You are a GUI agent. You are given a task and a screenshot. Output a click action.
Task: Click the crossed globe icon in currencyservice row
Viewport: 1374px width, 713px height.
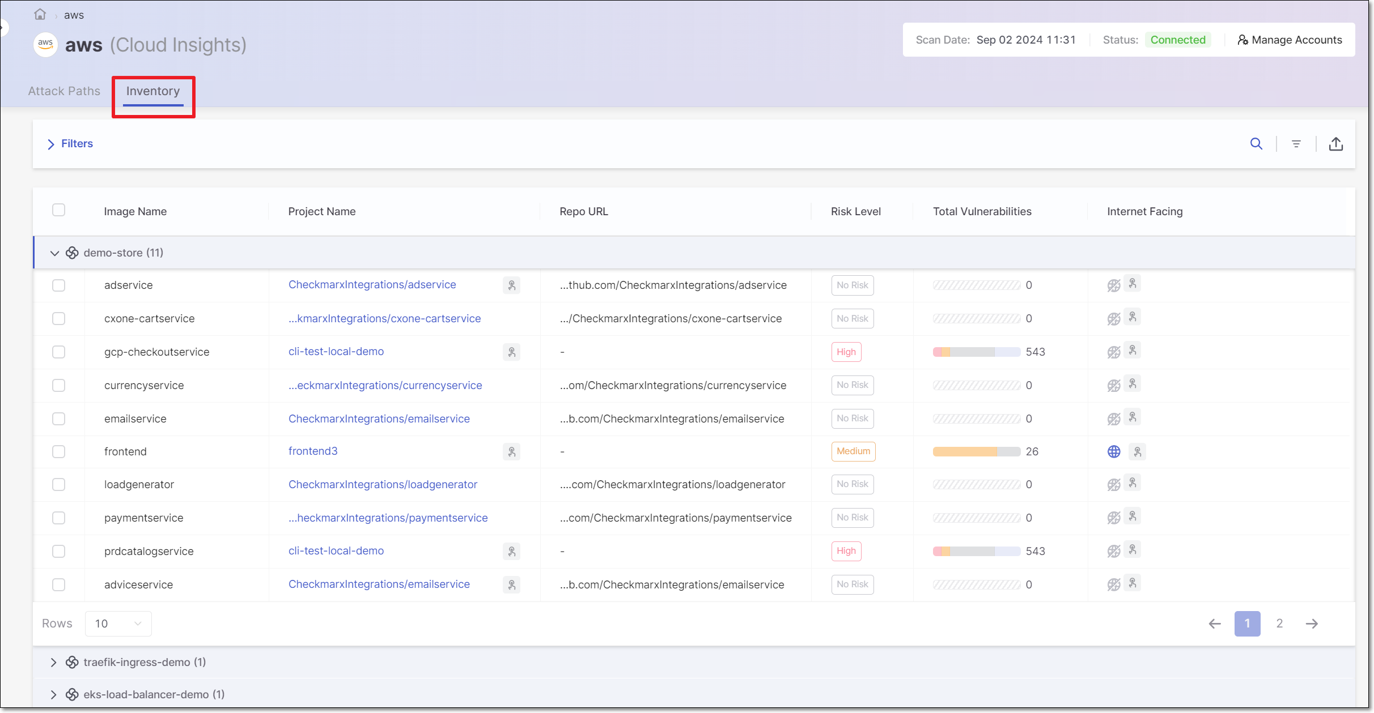(x=1114, y=386)
